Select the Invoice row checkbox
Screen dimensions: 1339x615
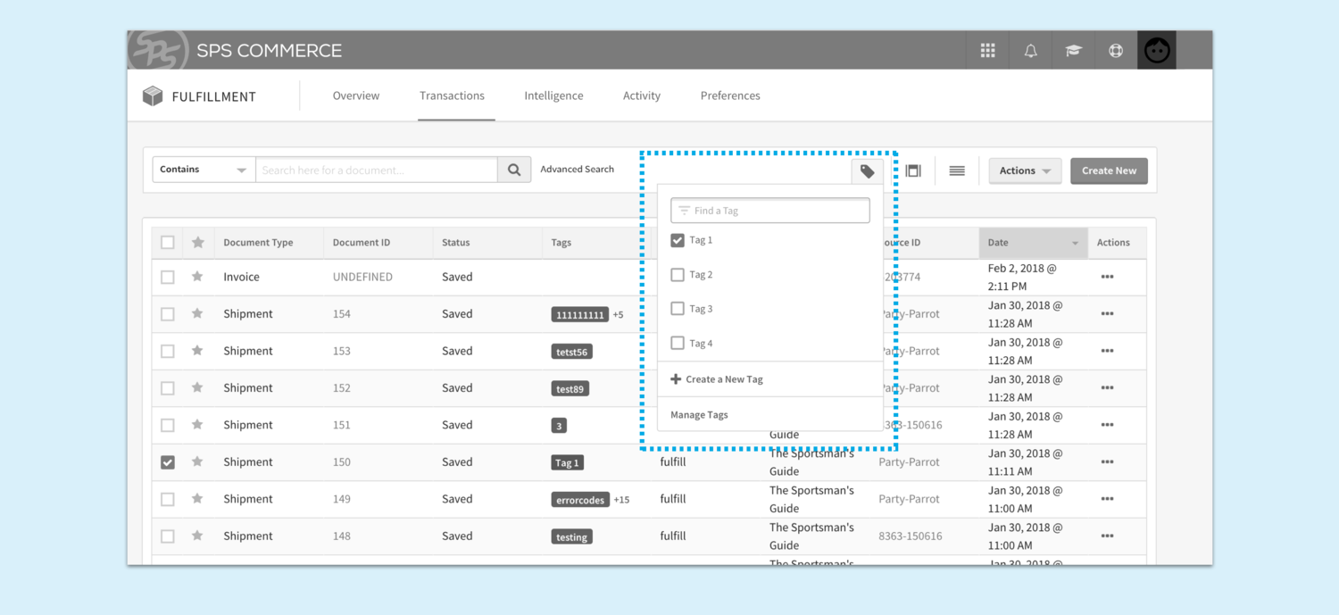tap(168, 278)
